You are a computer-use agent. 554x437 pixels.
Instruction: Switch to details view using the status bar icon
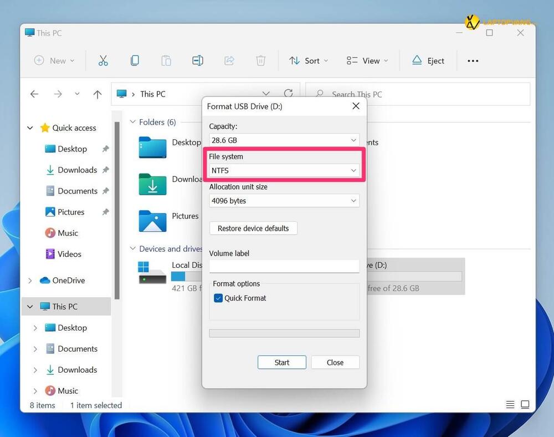(x=510, y=405)
